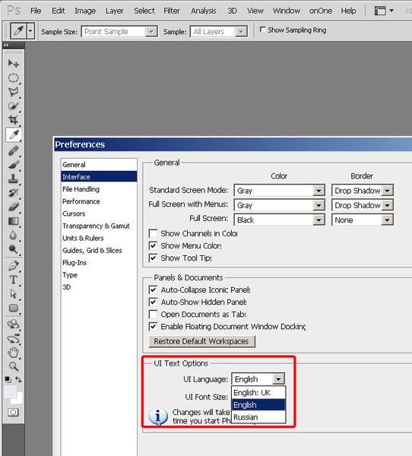Open the Image menu
Screen dimensions: 412x456
85,11
